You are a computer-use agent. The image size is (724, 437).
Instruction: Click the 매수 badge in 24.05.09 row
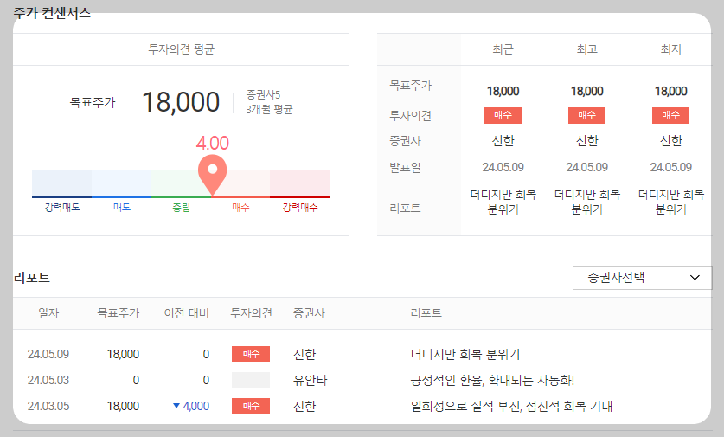pos(251,354)
